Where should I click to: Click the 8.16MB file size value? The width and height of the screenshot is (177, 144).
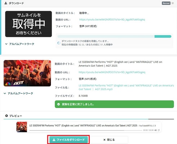coord(83,96)
